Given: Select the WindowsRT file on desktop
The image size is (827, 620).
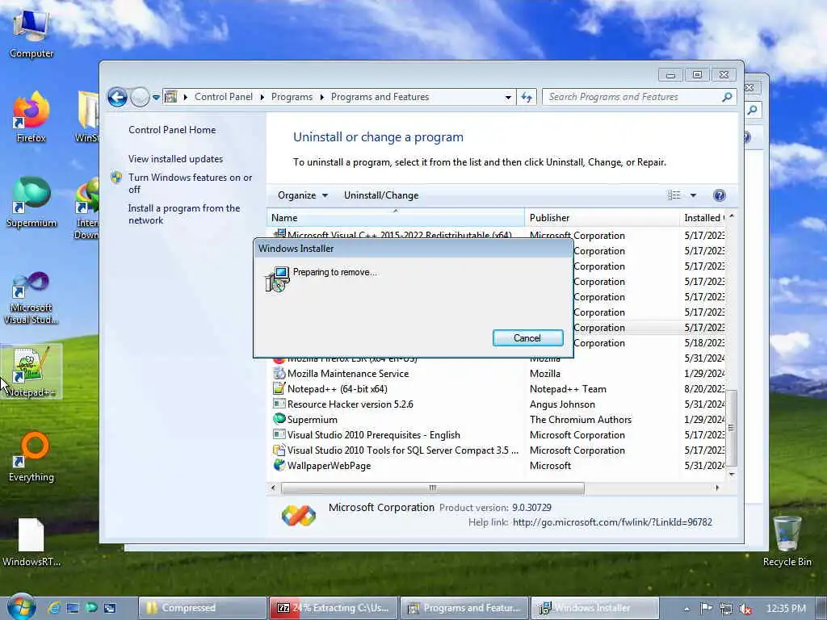Looking at the screenshot, I should point(31,542).
